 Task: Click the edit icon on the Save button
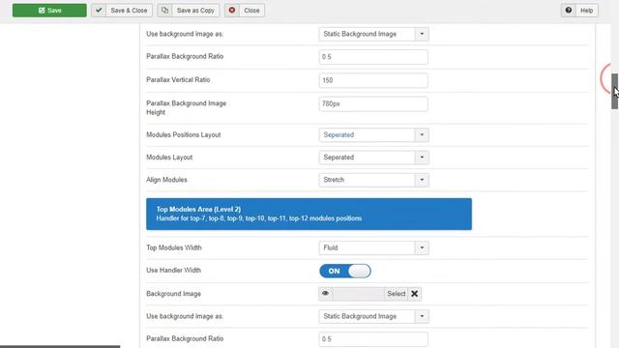[x=42, y=11]
